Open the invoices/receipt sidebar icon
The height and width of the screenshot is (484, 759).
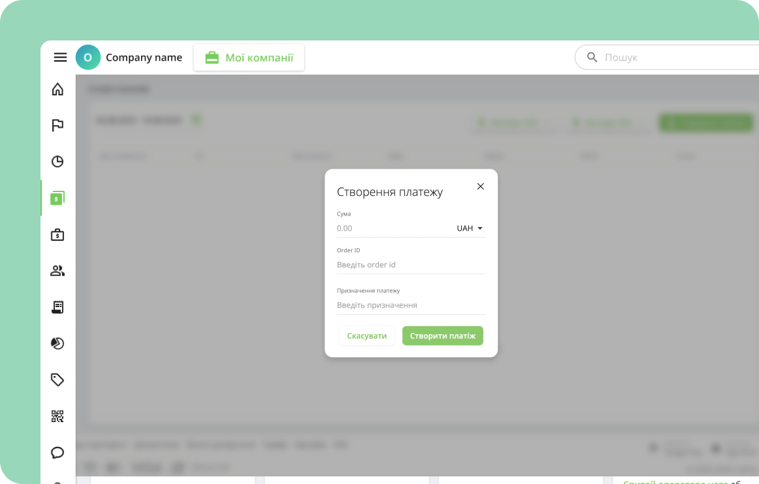58,307
